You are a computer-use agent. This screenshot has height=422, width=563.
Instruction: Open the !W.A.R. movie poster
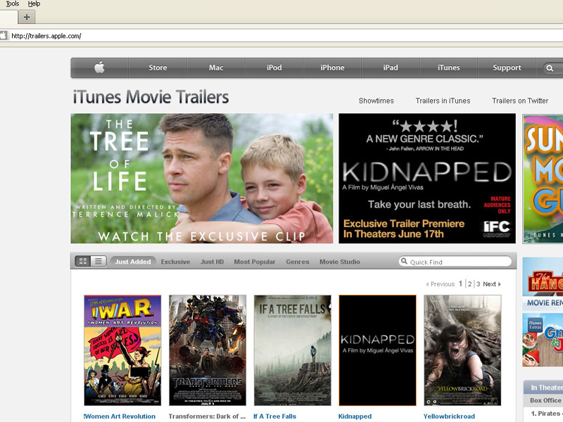point(122,350)
